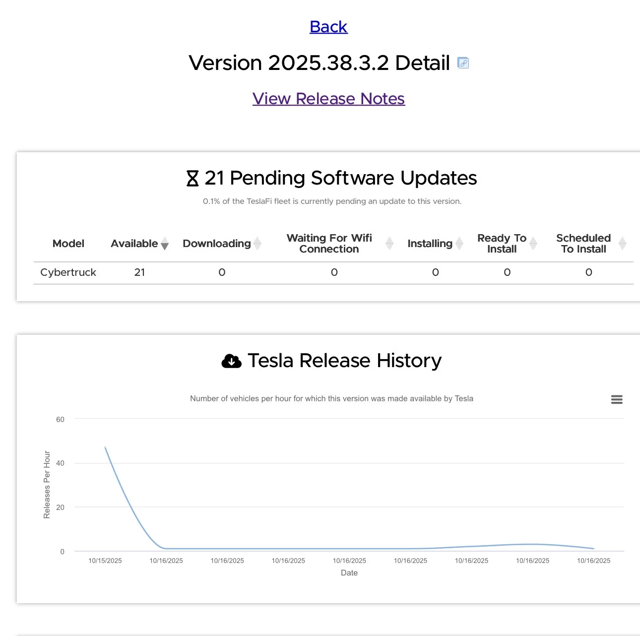Sort by Waiting For Wifi Connection arrows
Viewport: 640px width, 636px height.
pos(389,244)
